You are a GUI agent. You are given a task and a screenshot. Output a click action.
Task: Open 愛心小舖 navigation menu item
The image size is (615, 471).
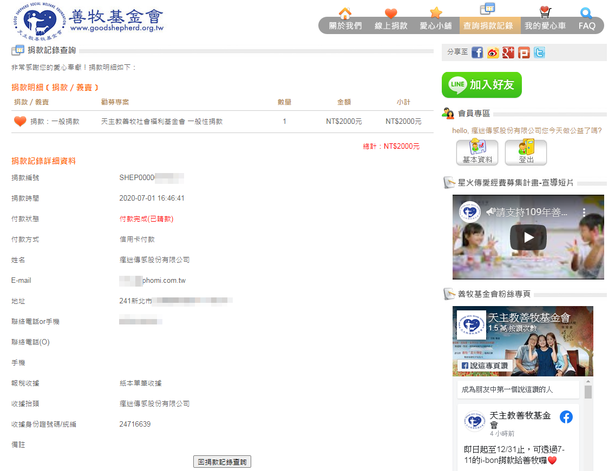point(436,26)
